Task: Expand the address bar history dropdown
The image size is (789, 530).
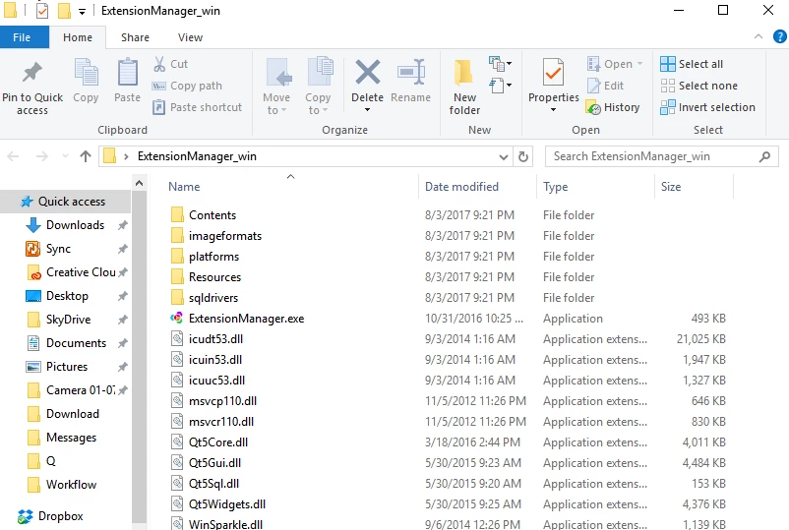Action: point(503,157)
